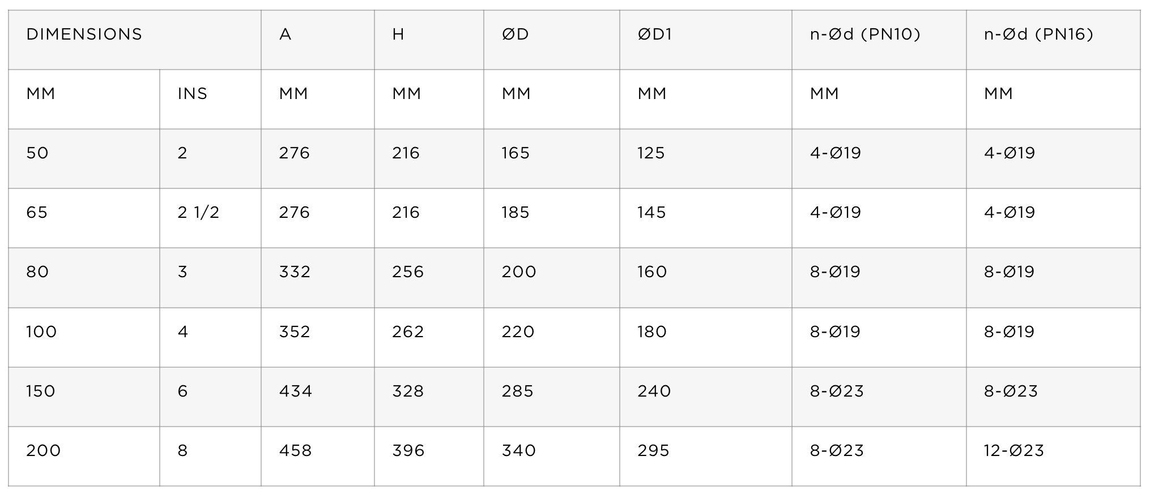Image resolution: width=1150 pixels, height=499 pixels.
Task: Click the 150 mm size cell
Action: coord(84,397)
